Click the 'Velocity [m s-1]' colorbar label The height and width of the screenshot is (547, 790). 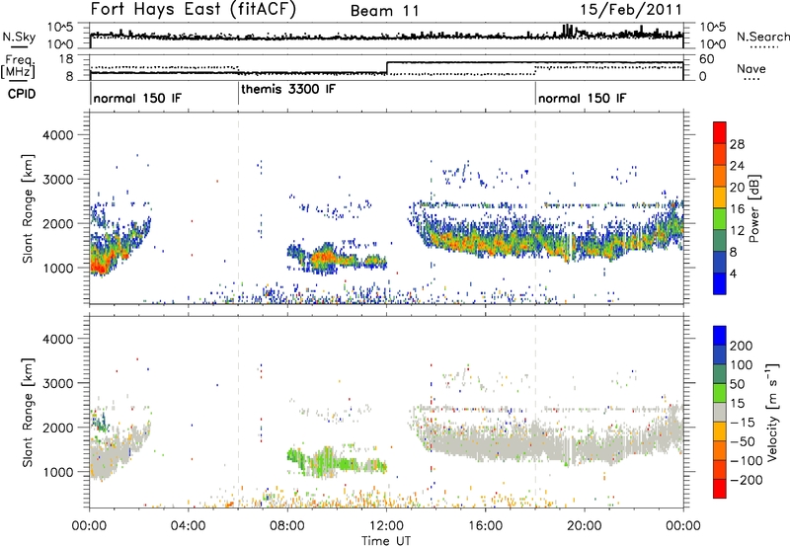771,412
